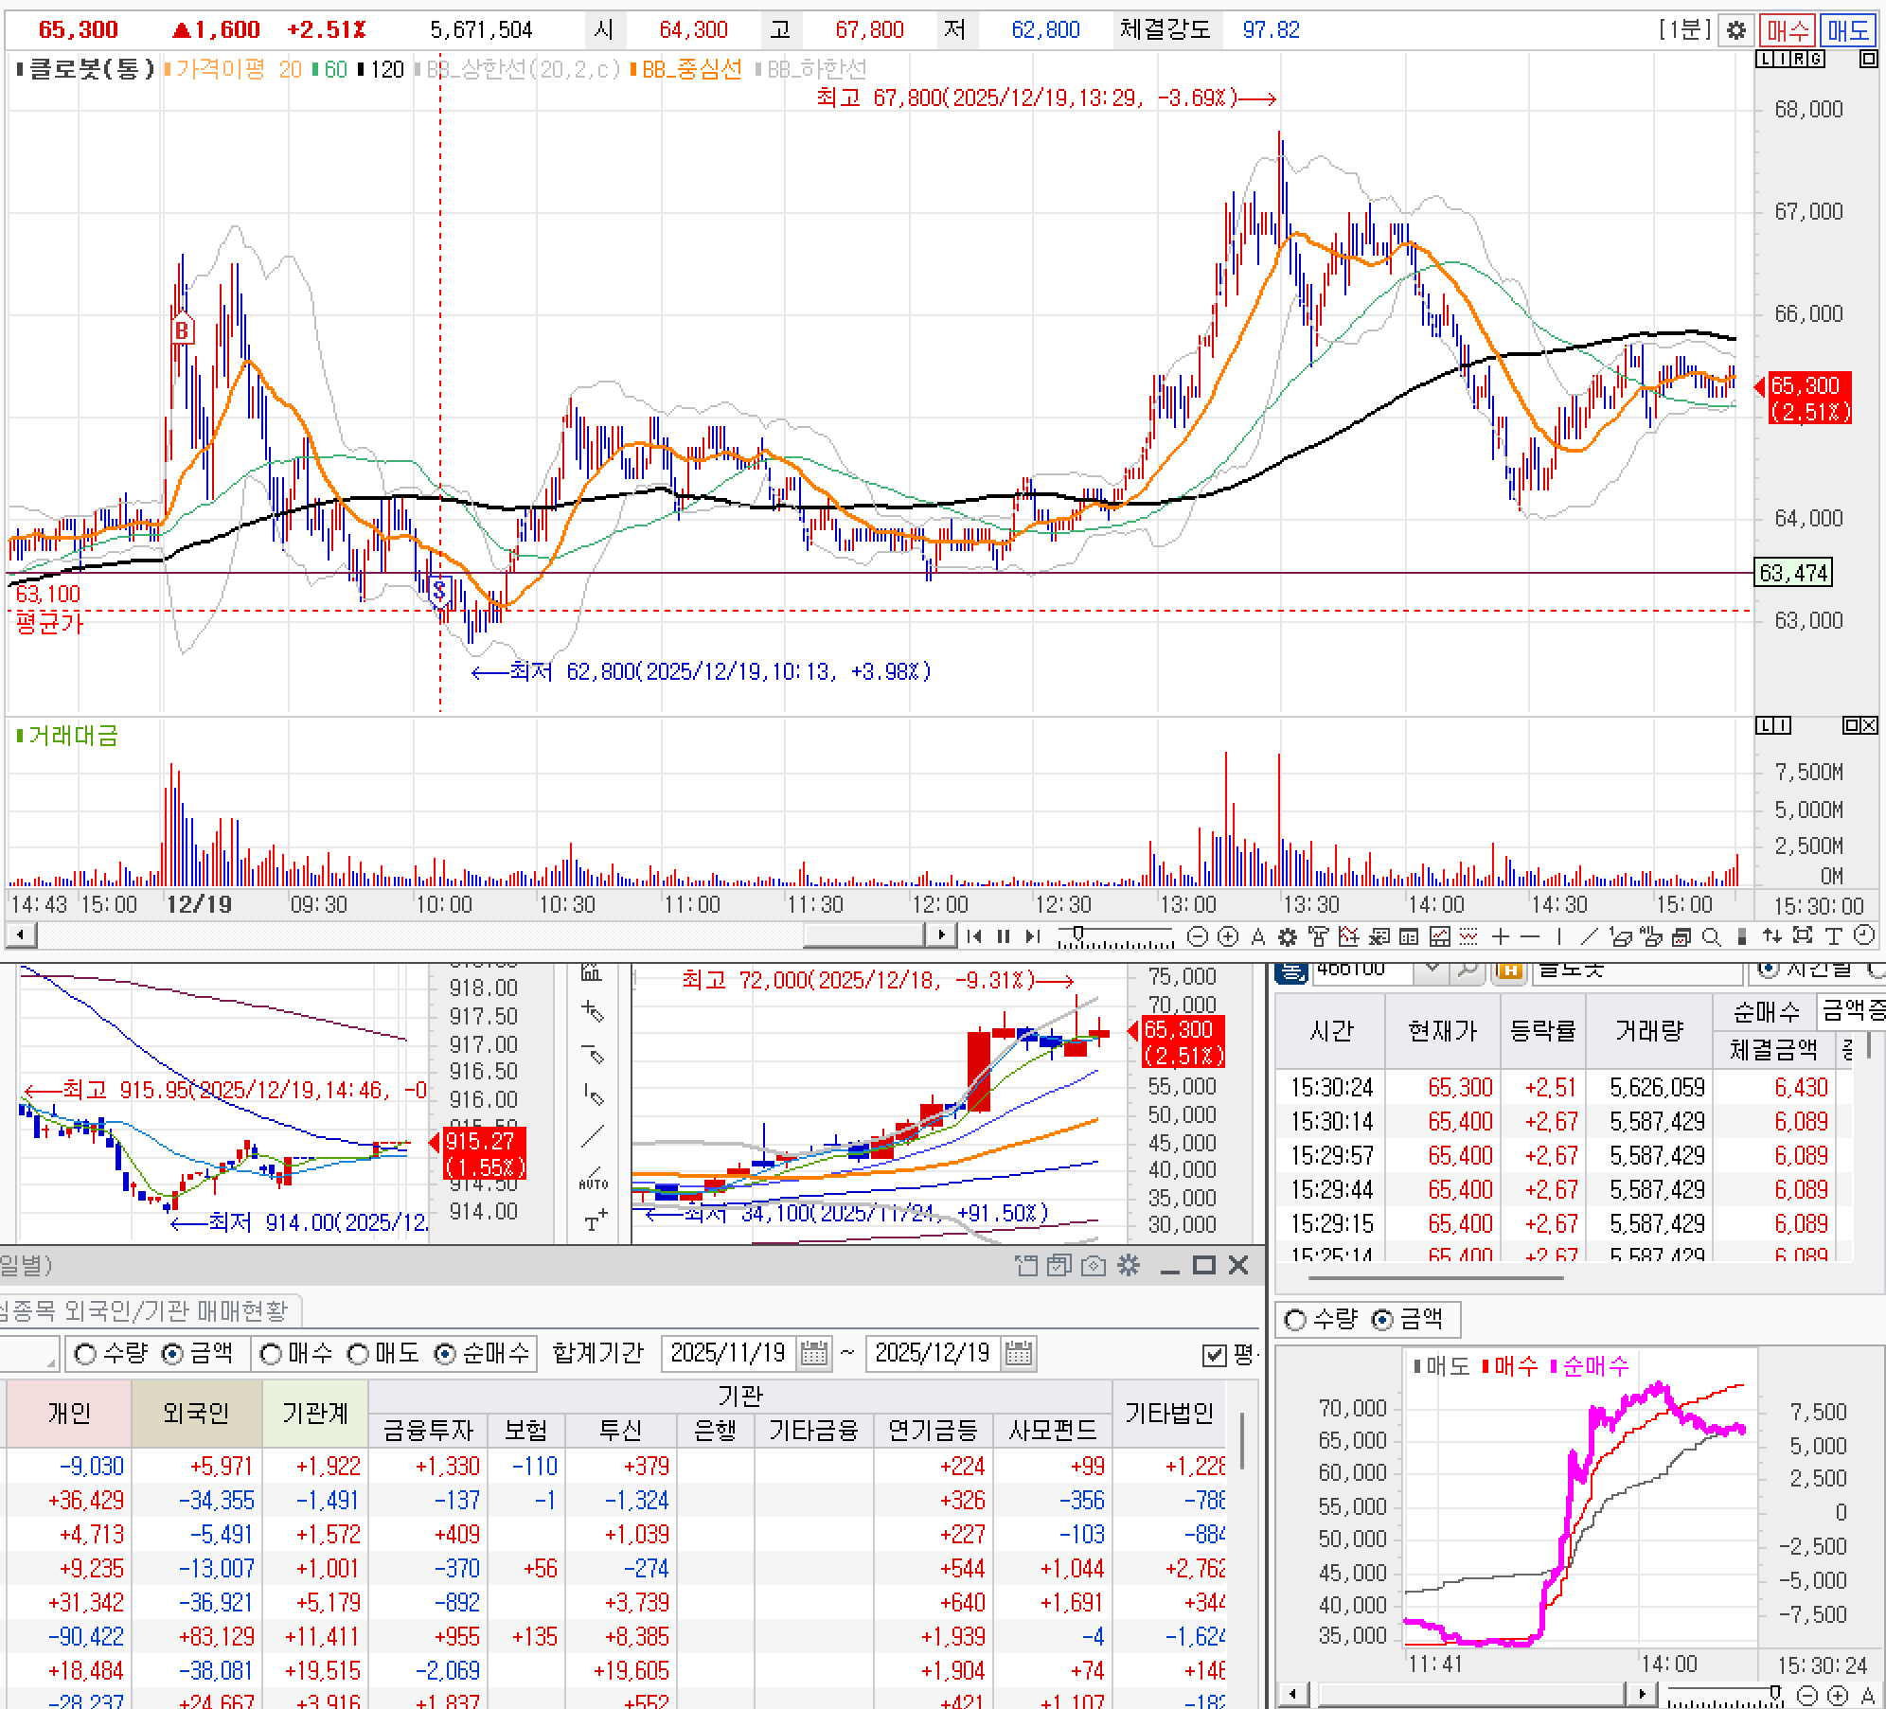
Task: Open the start date calendar picker 2025/11/19
Action: [813, 1353]
